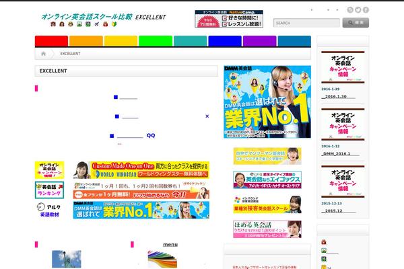The width and height of the screenshot is (404, 269).
Task: Click the airplane icon under site title
Action: pos(96,24)
